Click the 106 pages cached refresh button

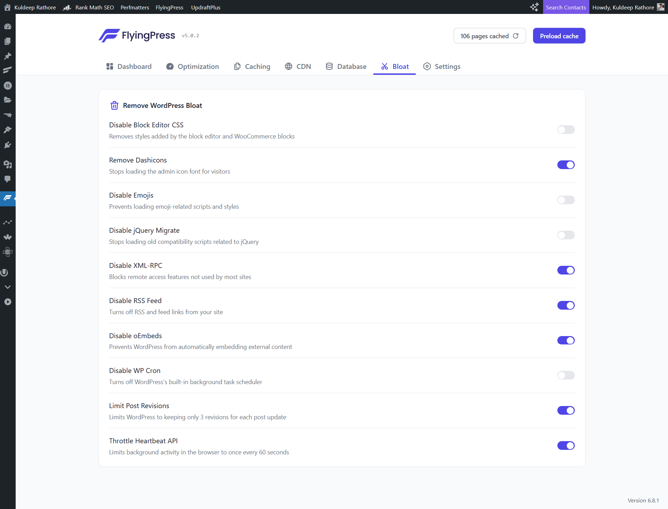pos(490,36)
